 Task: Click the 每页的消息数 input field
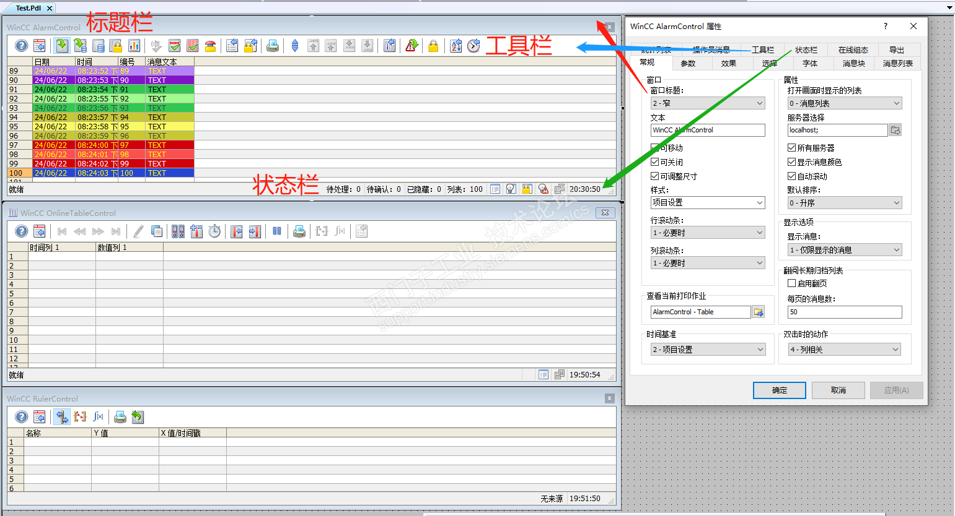coord(845,312)
